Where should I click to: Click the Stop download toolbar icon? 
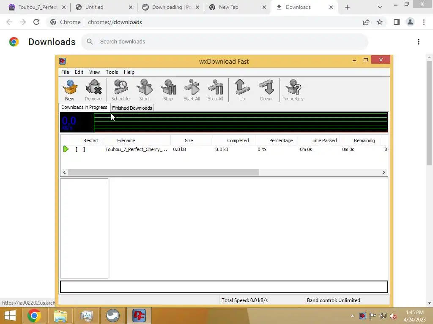coord(168,90)
